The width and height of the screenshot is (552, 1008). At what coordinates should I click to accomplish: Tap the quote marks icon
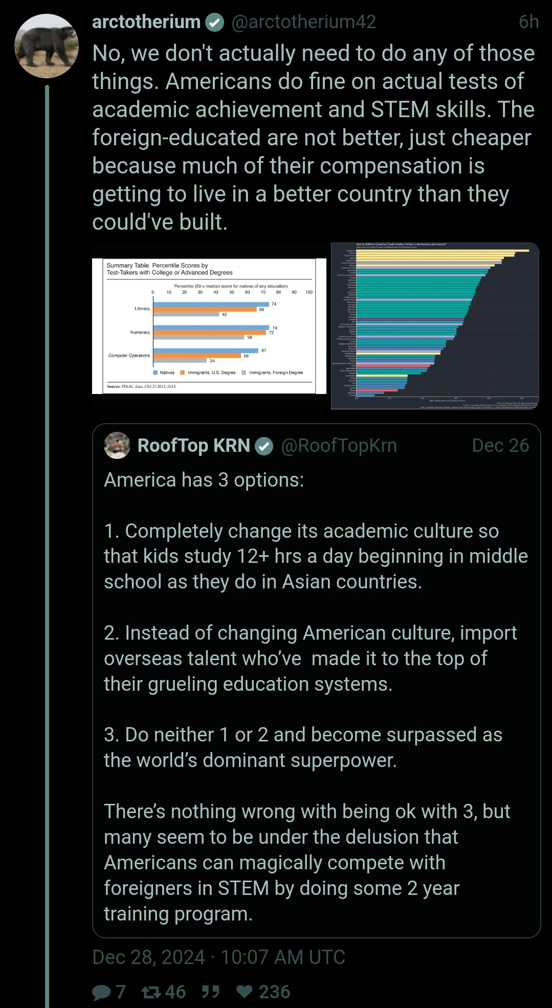(x=210, y=992)
